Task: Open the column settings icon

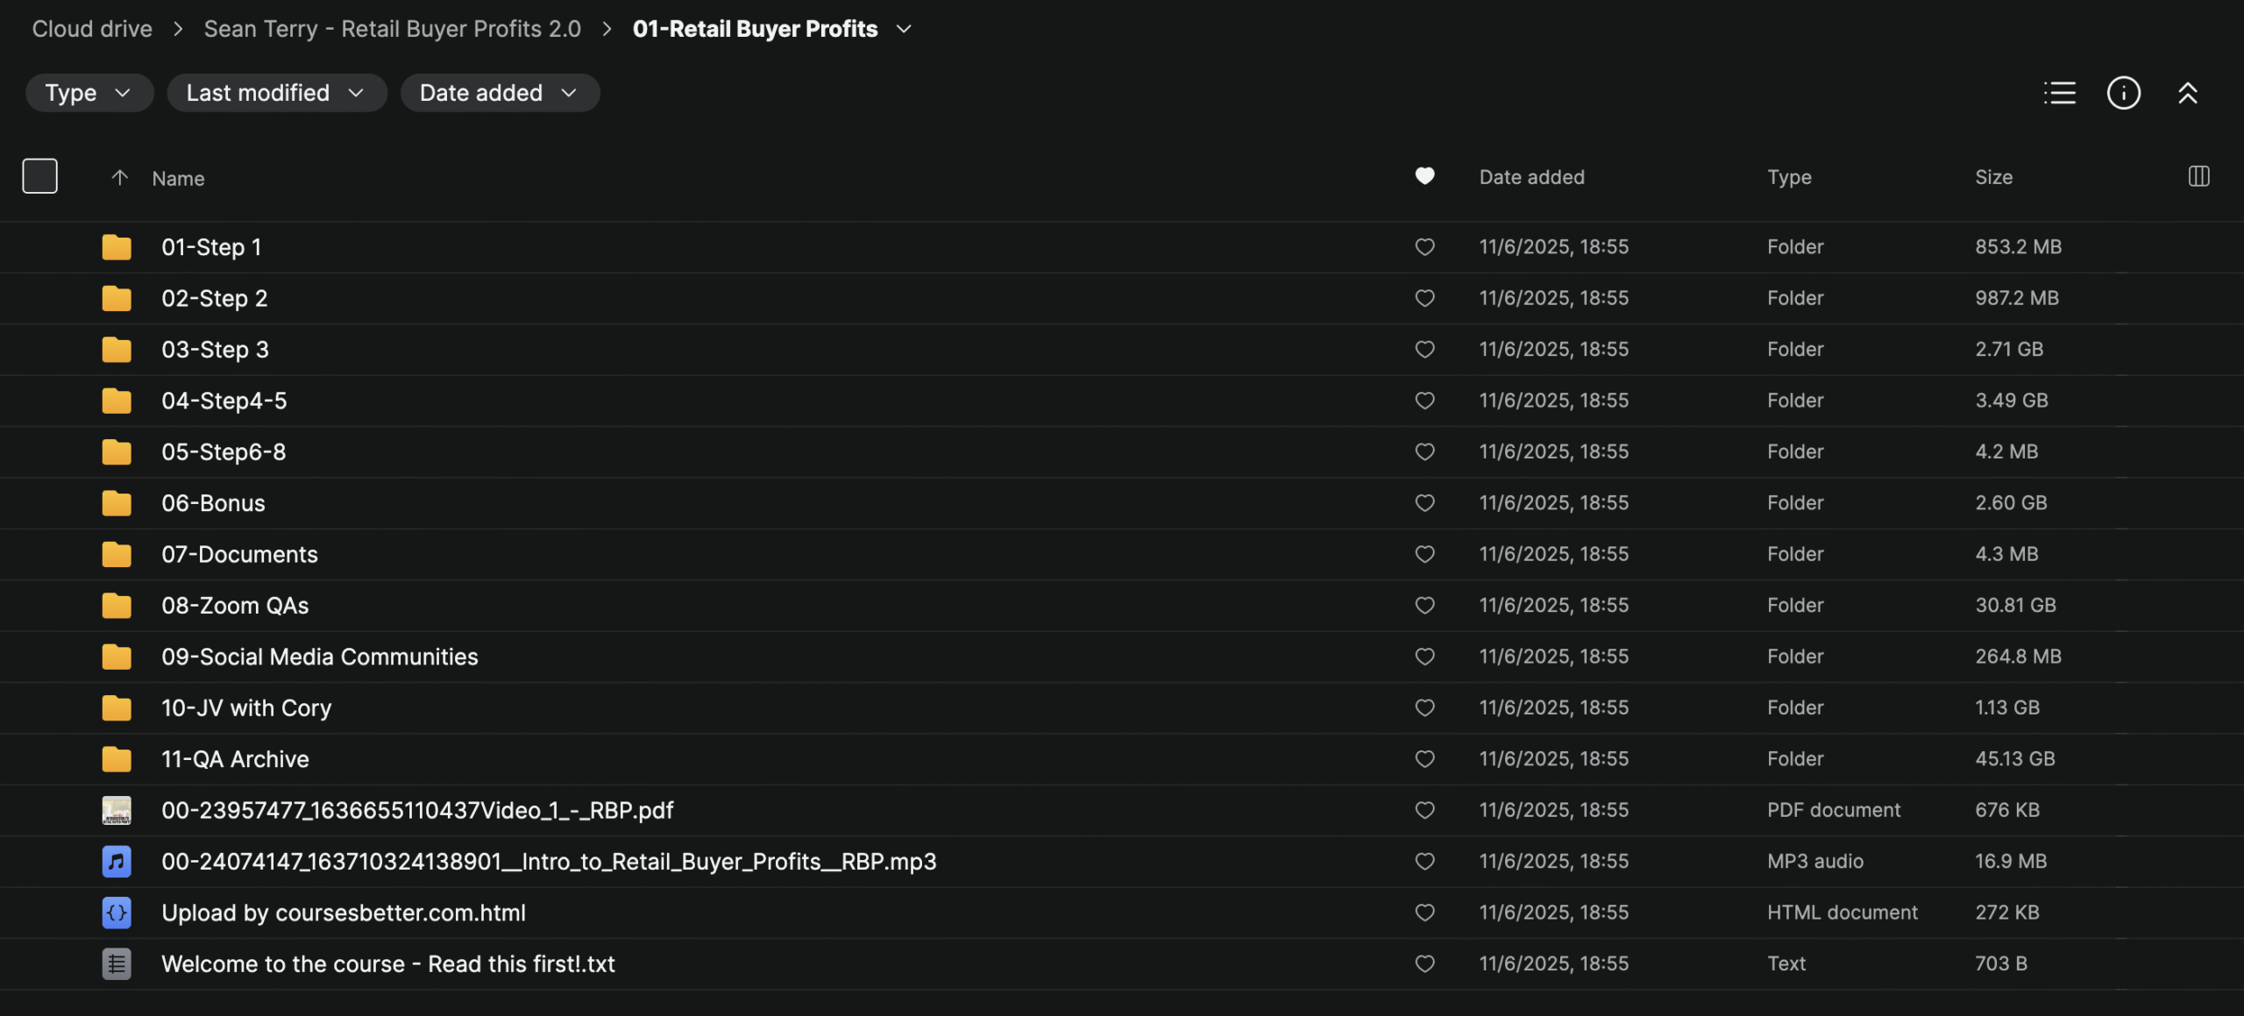Action: tap(2198, 176)
